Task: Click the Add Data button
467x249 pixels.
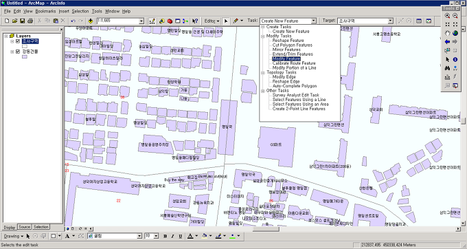Action: tap(91, 21)
